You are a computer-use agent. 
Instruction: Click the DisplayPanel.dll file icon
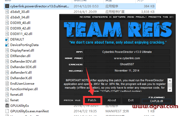(7, 50)
